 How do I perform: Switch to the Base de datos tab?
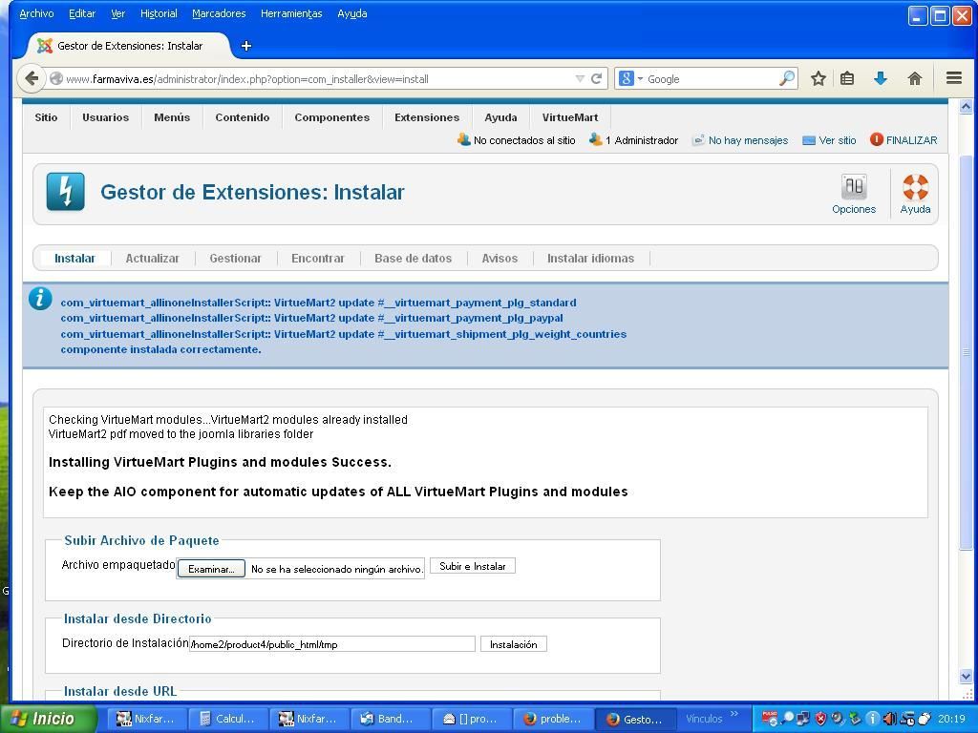[x=413, y=258]
